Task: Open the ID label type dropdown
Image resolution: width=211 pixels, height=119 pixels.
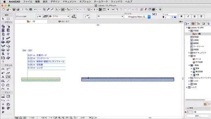Action: click(110, 16)
